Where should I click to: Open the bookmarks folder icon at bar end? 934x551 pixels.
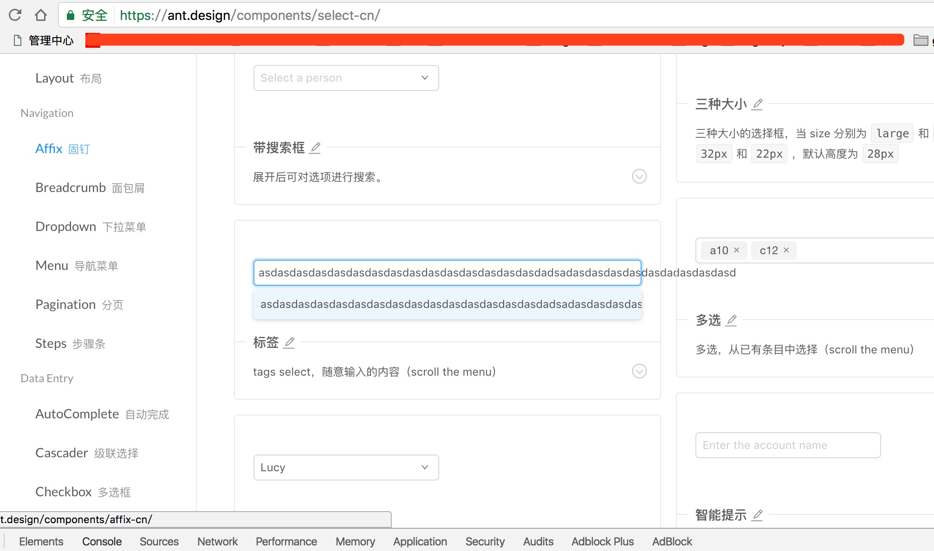tap(921, 40)
